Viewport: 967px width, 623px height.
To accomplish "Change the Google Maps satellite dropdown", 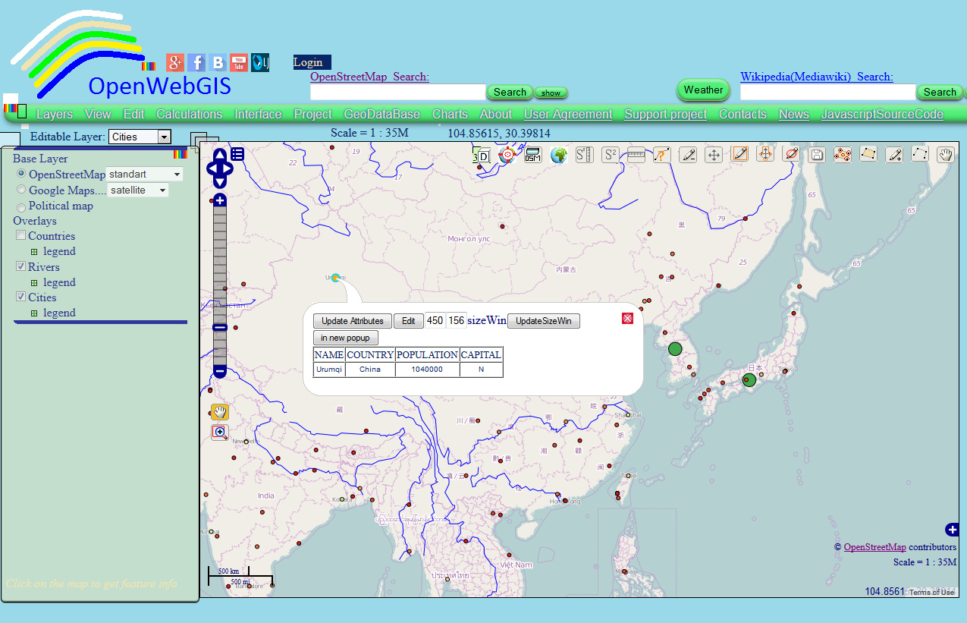I will coord(138,190).
